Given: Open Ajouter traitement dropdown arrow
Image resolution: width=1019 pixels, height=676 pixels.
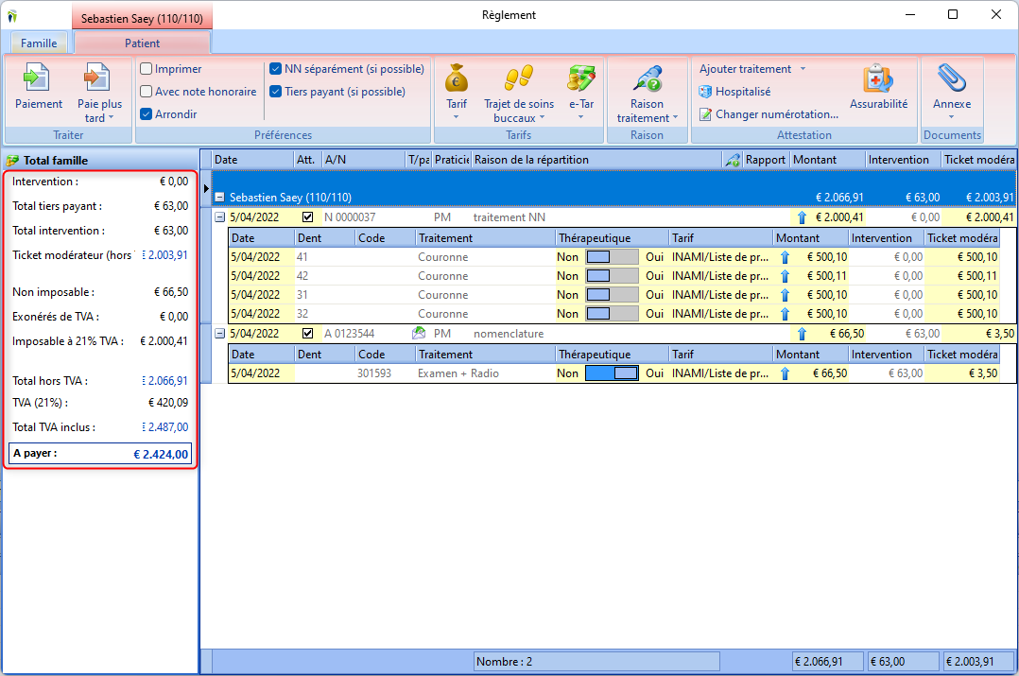Looking at the screenshot, I should [x=803, y=69].
